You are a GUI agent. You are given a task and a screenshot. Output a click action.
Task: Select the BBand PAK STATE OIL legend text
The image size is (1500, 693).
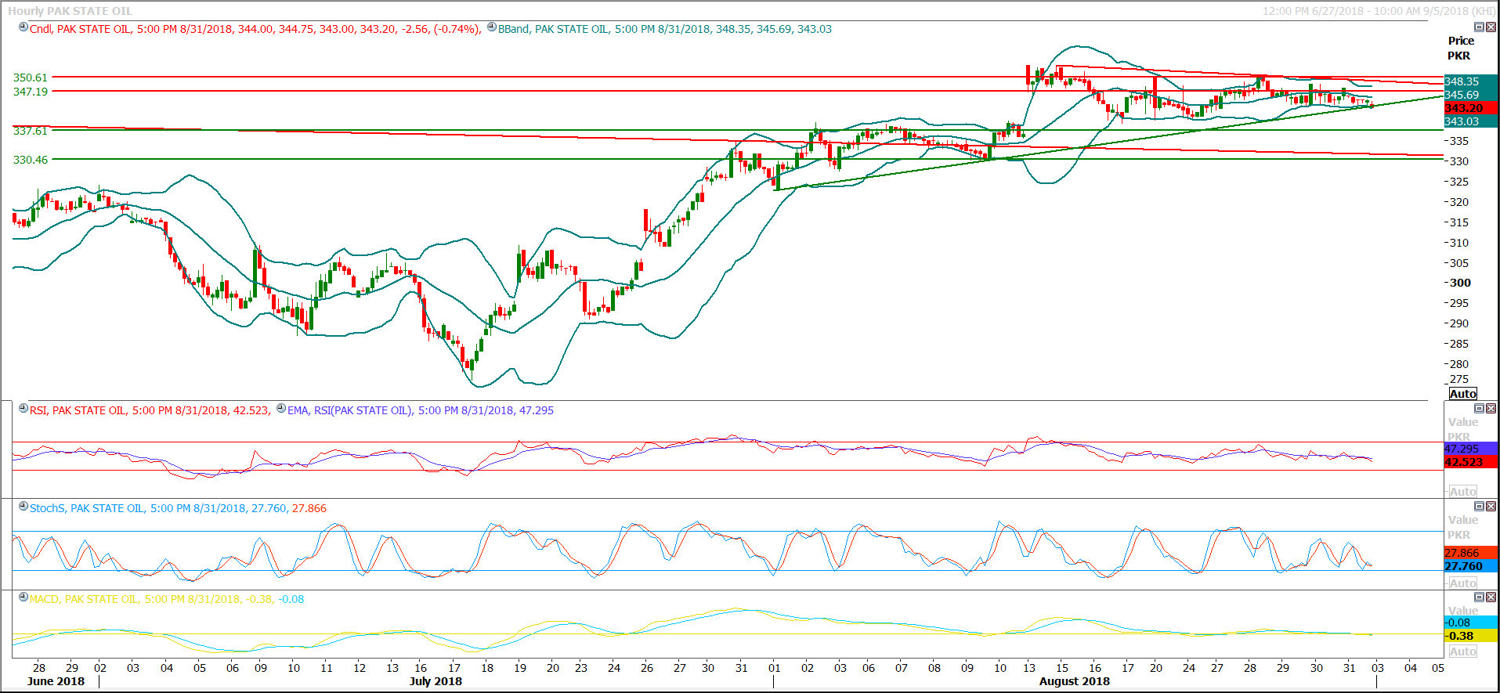point(665,29)
